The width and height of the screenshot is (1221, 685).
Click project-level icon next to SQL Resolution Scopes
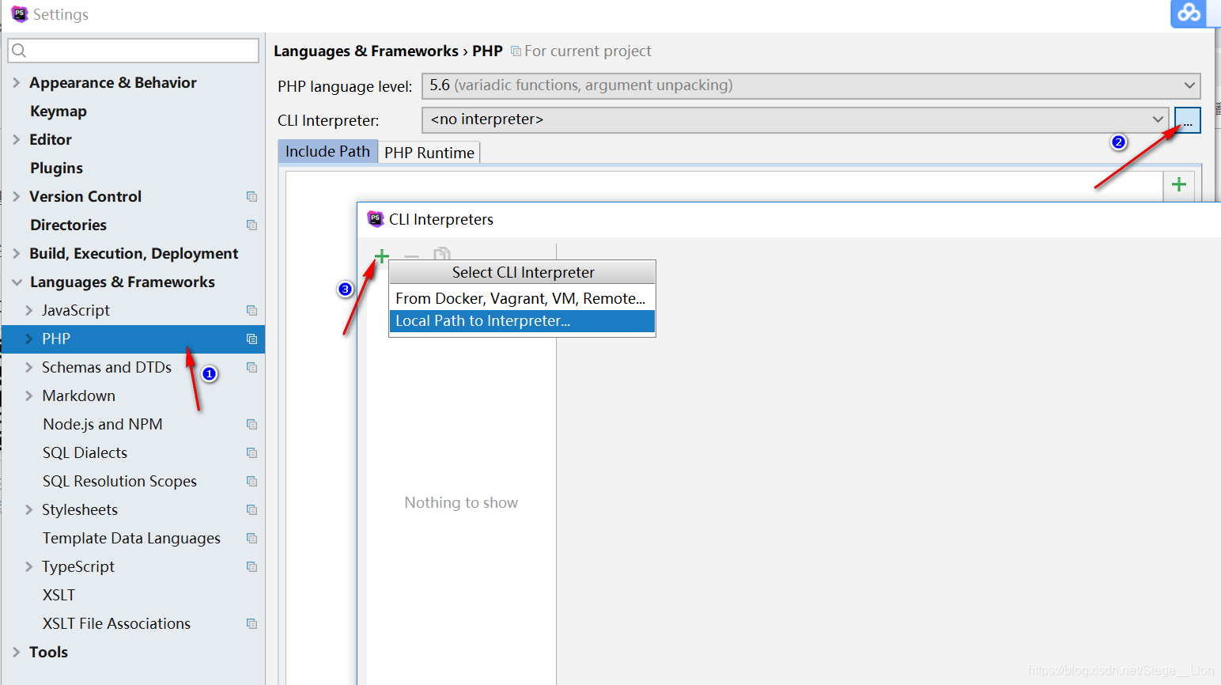[251, 481]
